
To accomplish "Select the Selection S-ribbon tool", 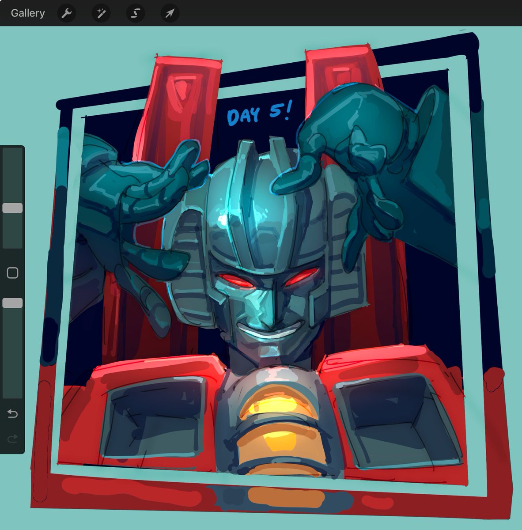I will tap(136, 13).
